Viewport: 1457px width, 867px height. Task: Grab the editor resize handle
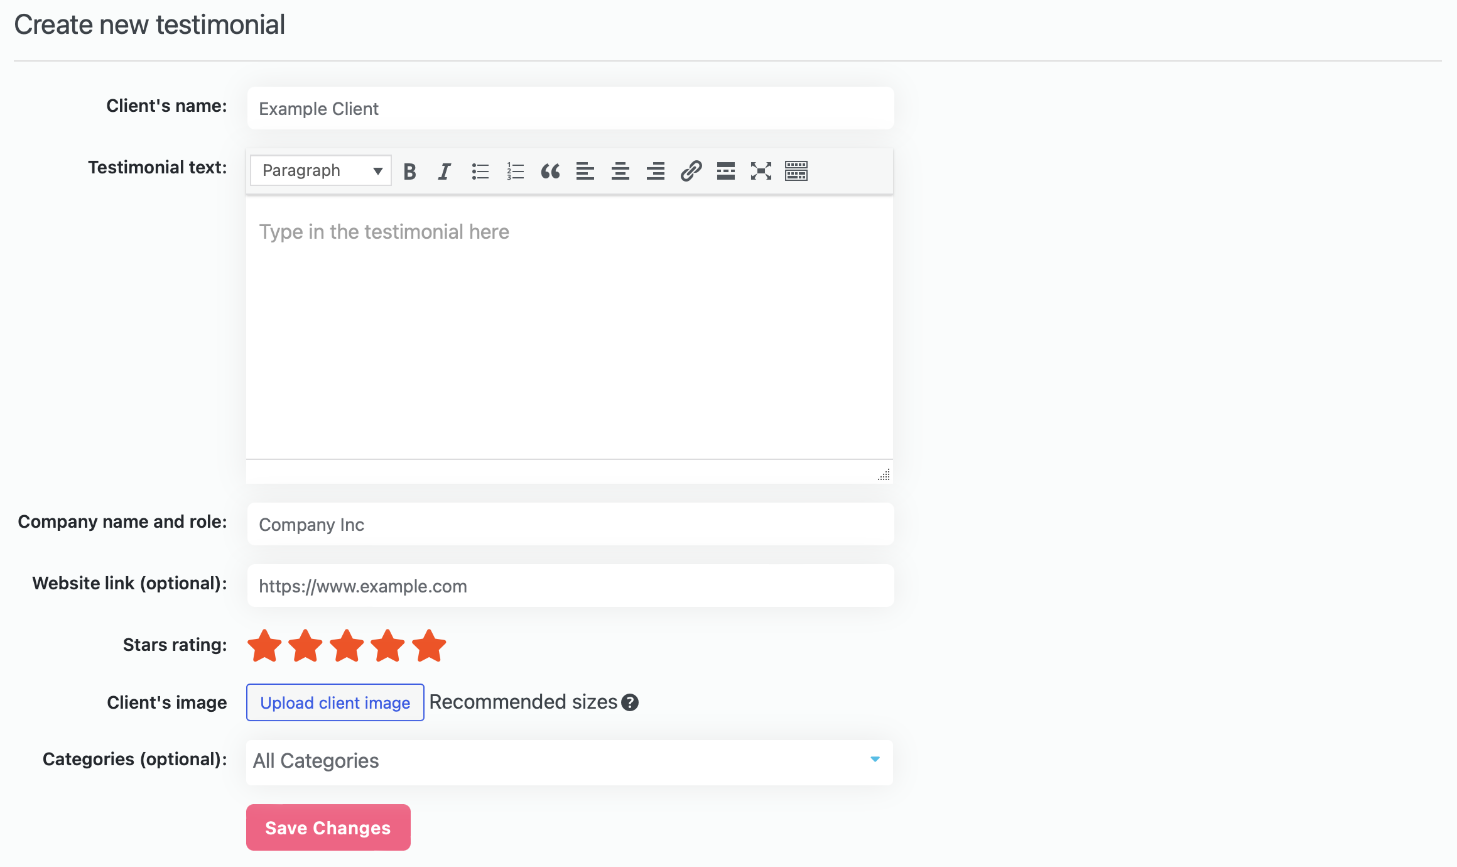tap(884, 475)
